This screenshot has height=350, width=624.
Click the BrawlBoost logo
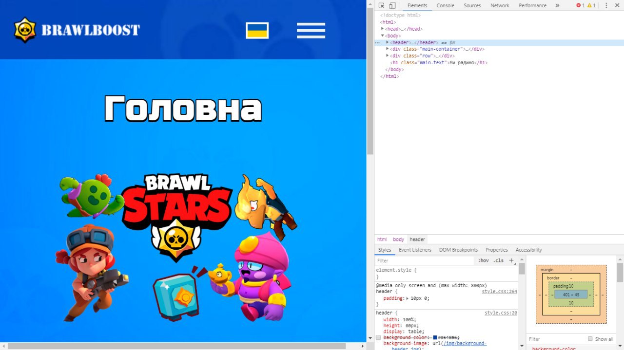pos(77,30)
